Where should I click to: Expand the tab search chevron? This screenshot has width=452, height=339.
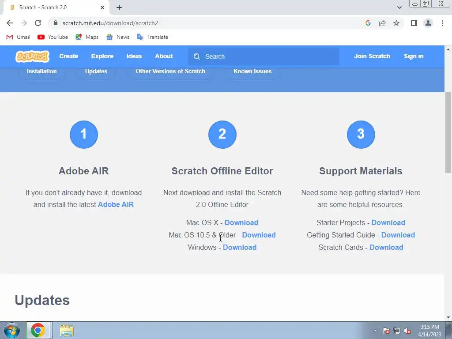coord(399,8)
